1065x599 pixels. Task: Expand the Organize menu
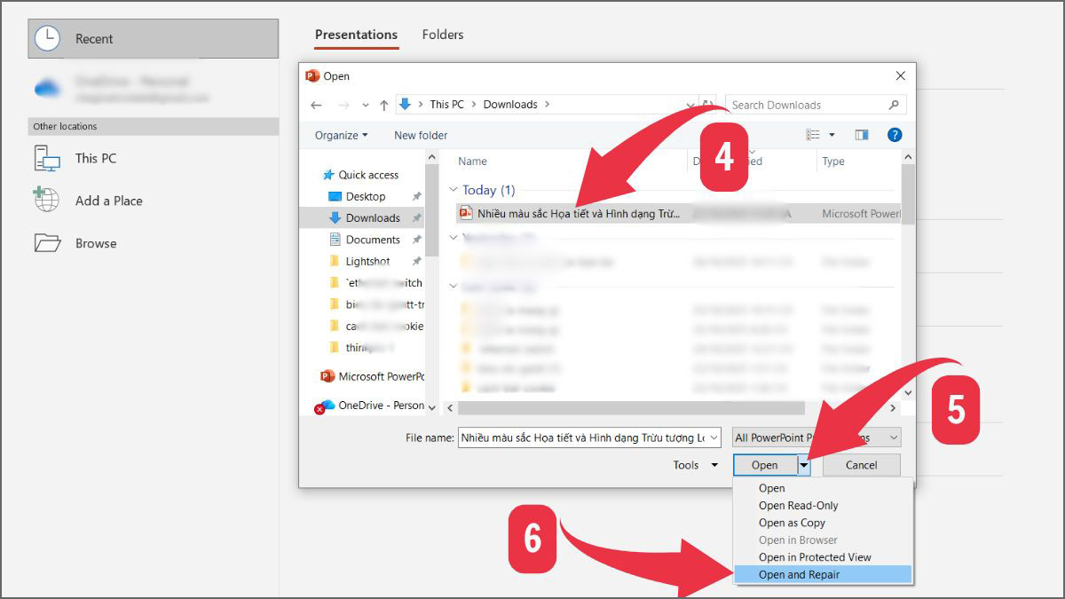pos(340,135)
